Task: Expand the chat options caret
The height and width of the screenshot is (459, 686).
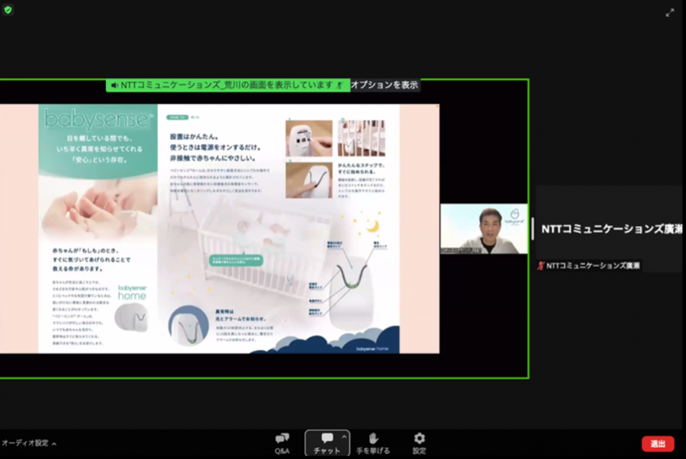Action: click(345, 436)
